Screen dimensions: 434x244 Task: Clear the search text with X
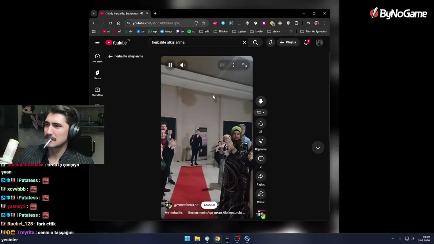pos(244,42)
